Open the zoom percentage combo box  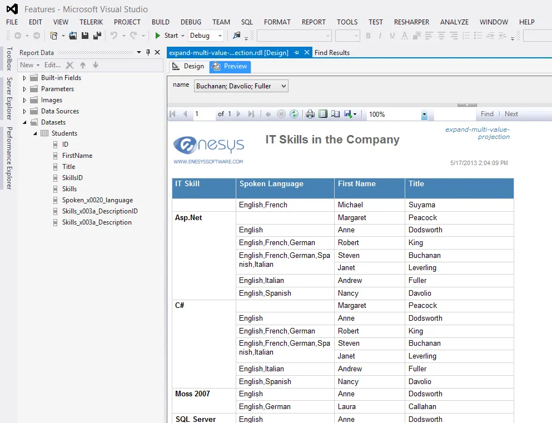pyautogui.click(x=424, y=115)
